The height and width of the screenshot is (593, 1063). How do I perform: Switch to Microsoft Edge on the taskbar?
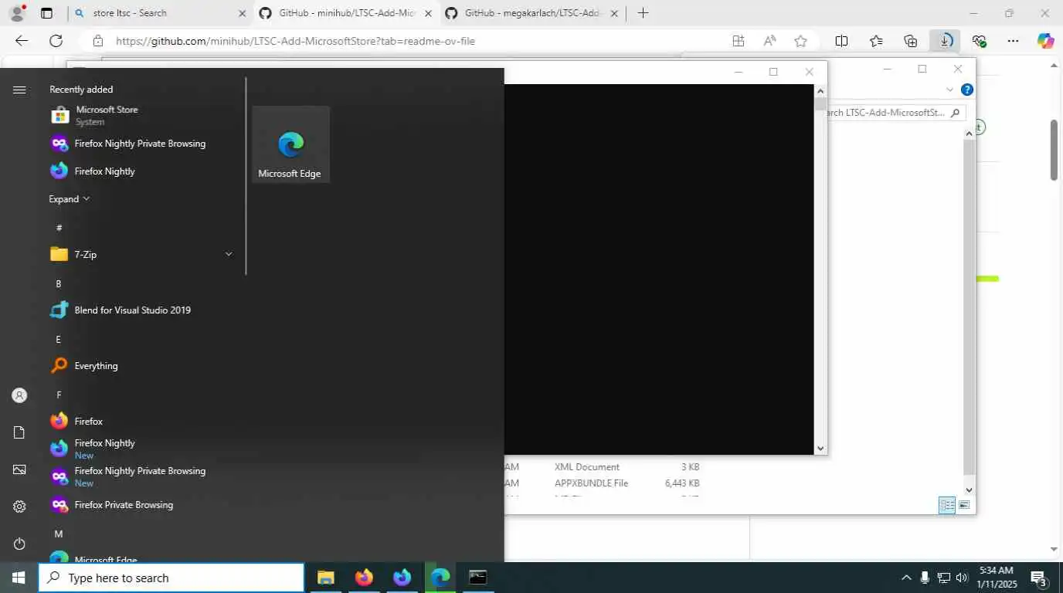pyautogui.click(x=440, y=578)
